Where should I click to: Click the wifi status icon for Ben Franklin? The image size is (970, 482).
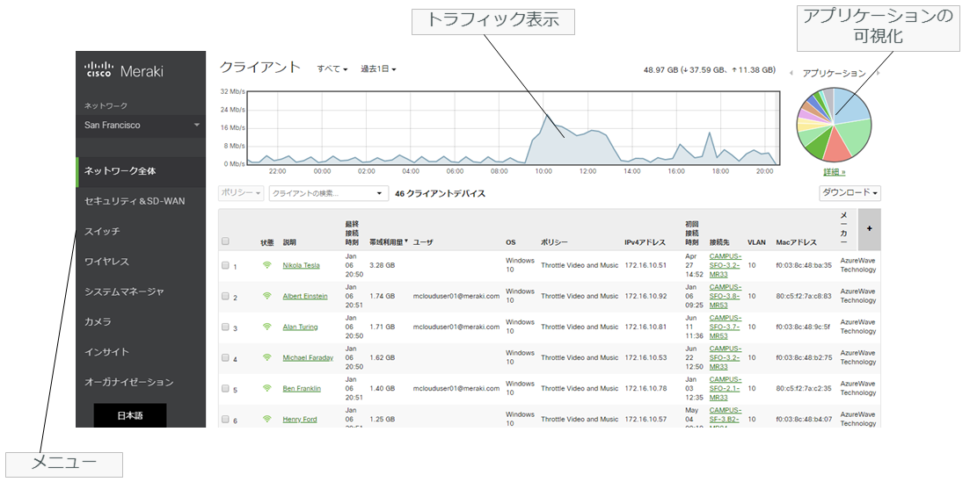pyautogui.click(x=266, y=388)
